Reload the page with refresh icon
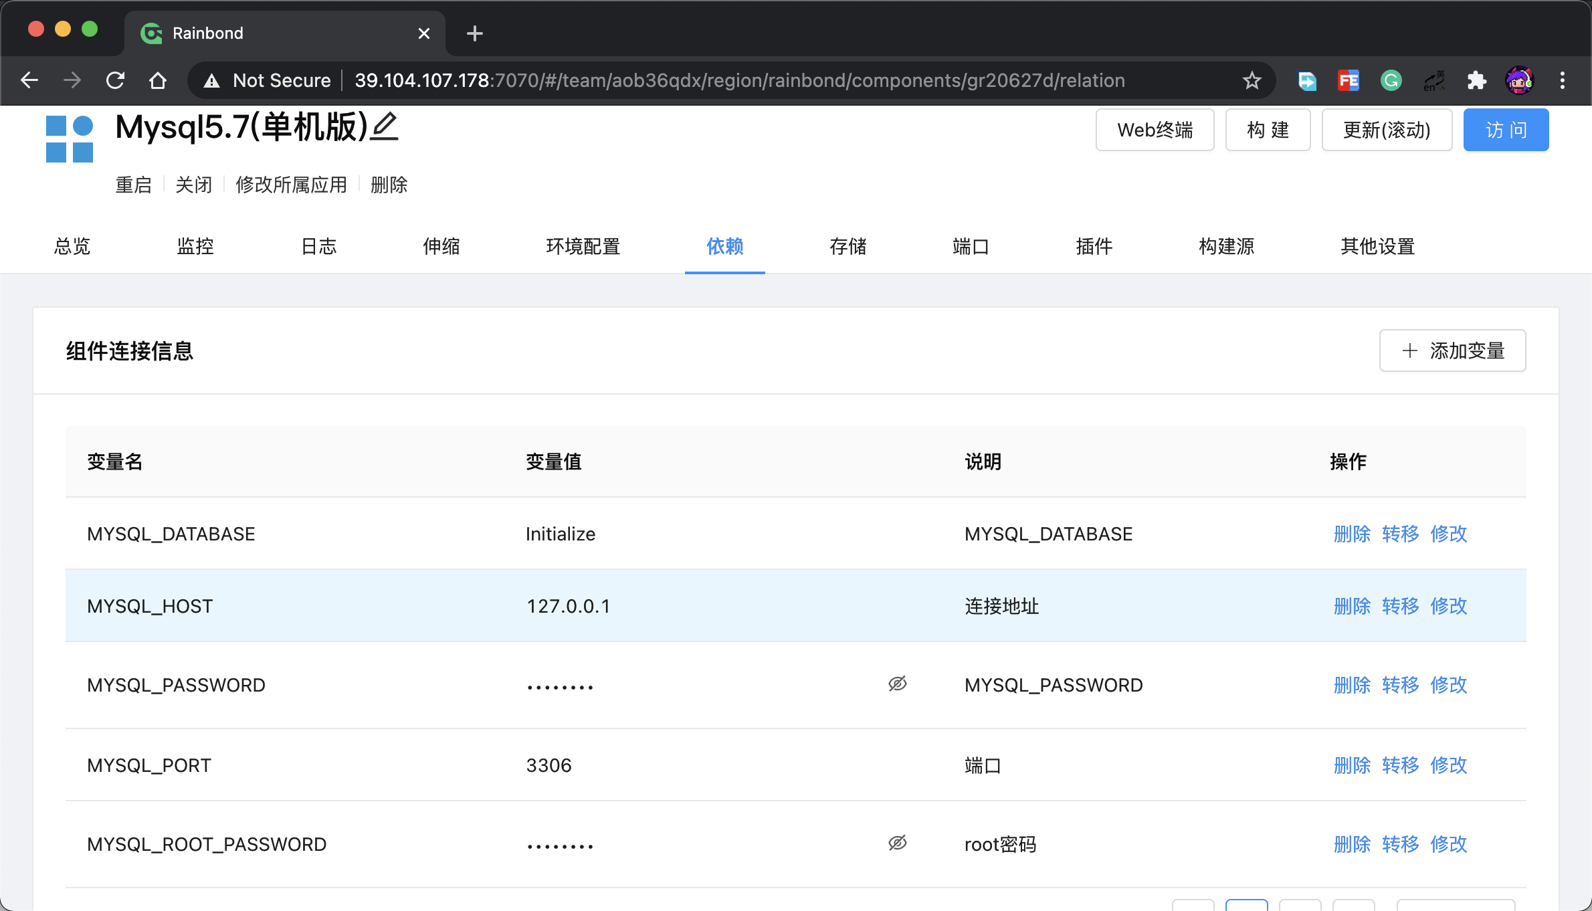The width and height of the screenshot is (1592, 911). click(114, 80)
